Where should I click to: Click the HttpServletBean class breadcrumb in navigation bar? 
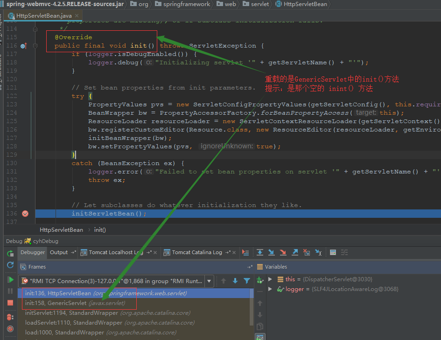pyautogui.click(x=301, y=4)
